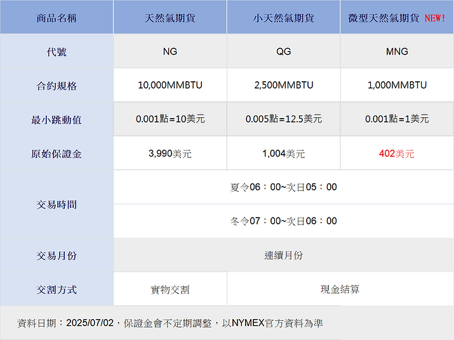Click the 連續月份 cell
This screenshot has height=340, width=454.
click(x=283, y=255)
